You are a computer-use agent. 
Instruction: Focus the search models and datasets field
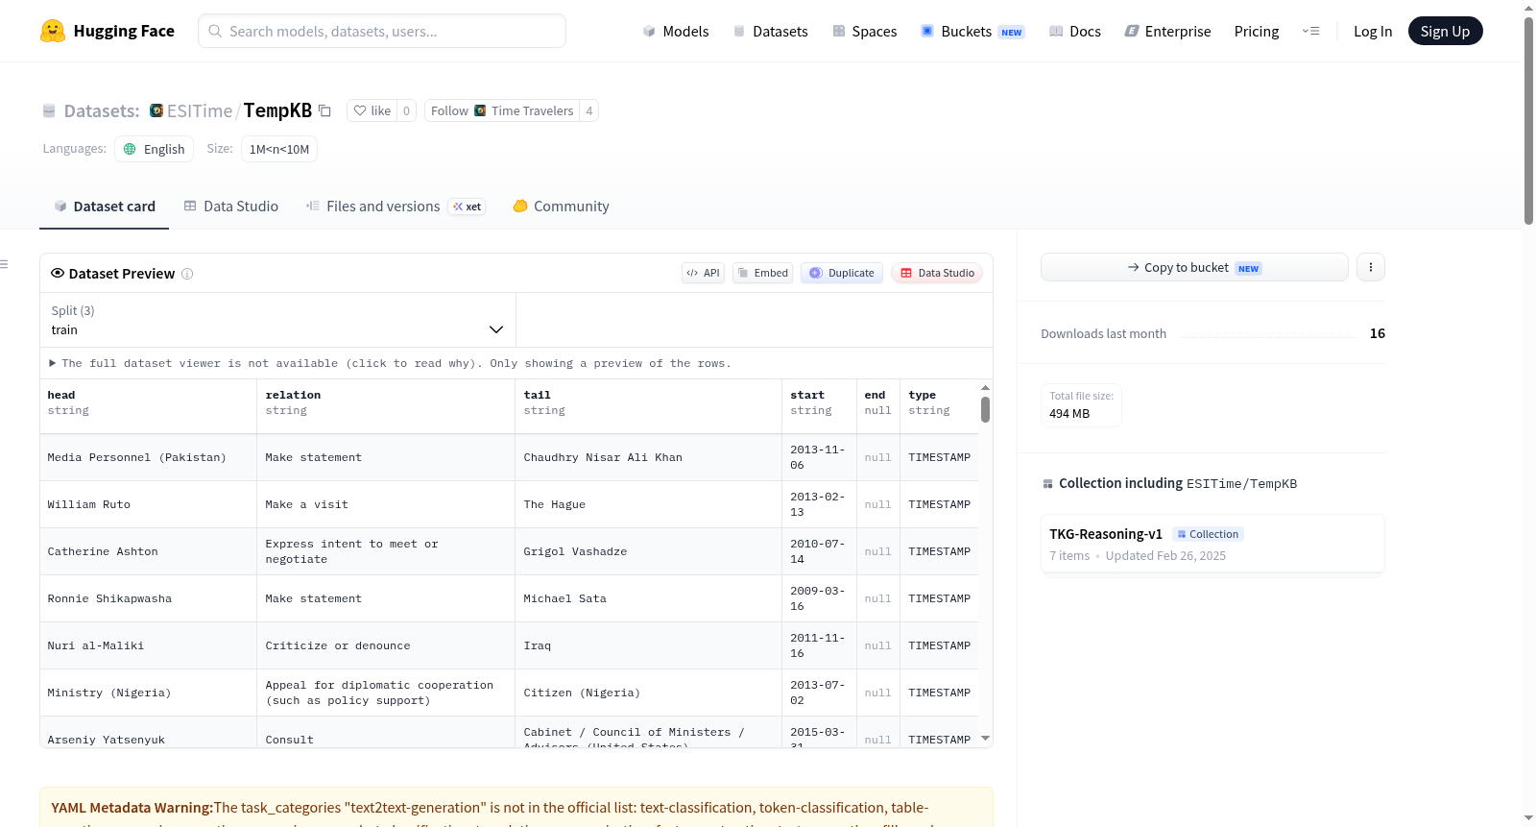click(x=382, y=31)
